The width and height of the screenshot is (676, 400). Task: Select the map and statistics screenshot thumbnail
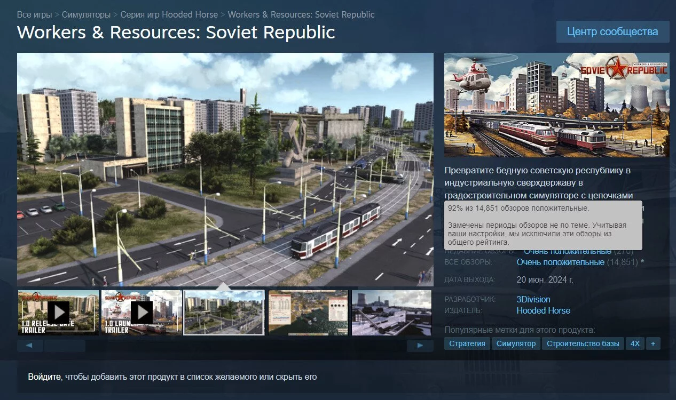pyautogui.click(x=308, y=313)
